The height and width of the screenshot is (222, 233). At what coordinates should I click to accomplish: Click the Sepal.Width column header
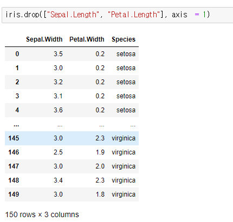tap(44, 39)
